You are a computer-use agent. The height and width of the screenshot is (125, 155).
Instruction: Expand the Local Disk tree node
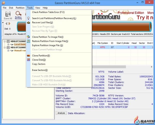point(8,44)
